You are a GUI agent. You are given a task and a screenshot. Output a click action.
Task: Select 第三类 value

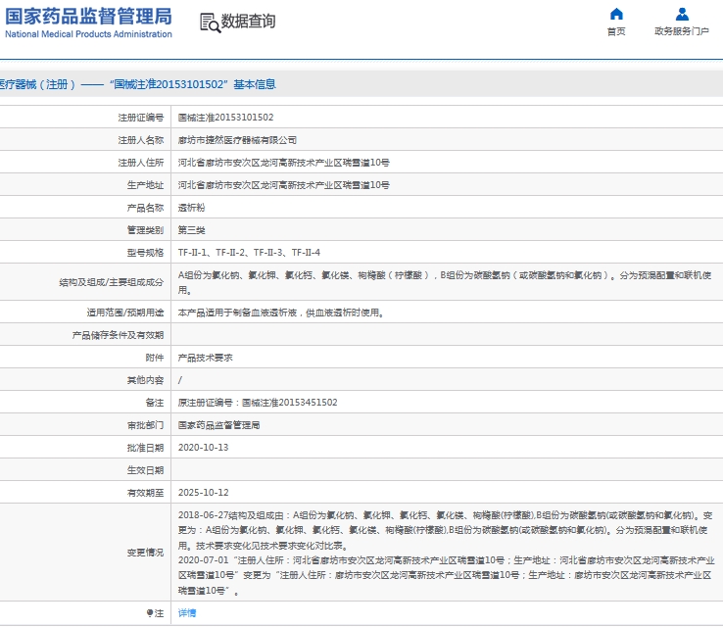click(191, 230)
